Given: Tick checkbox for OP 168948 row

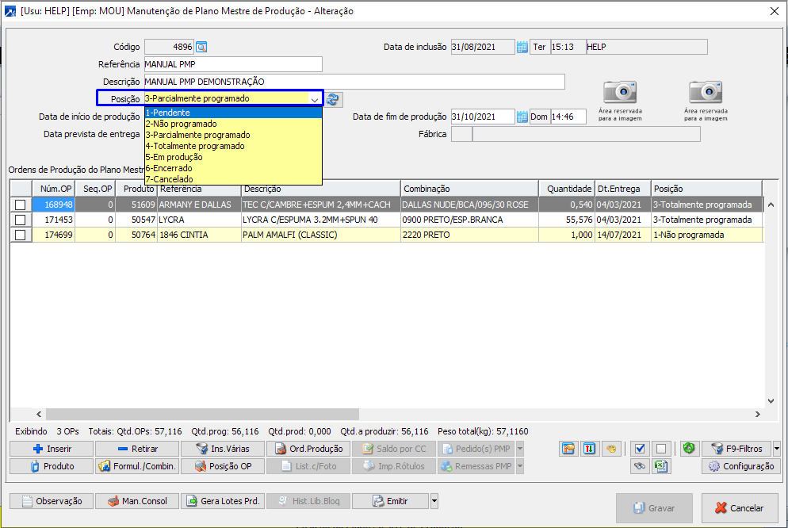Looking at the screenshot, I should (x=21, y=205).
